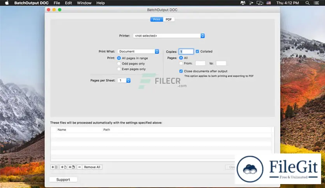The image size is (325, 188).
Task: Open the Apple menu
Action: [7, 3]
